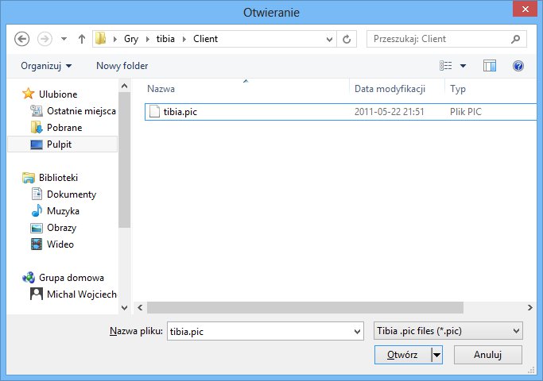Select the Gry breadcrumb in address bar
The height and width of the screenshot is (381, 543).
coord(131,39)
